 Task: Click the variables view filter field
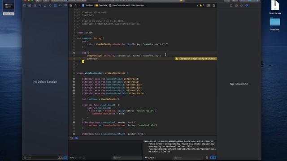(x=127, y=157)
